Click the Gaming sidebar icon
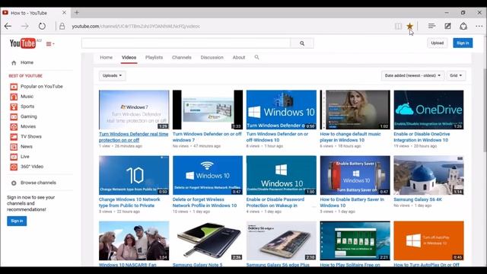Image resolution: width=487 pixels, height=274 pixels. click(x=14, y=116)
